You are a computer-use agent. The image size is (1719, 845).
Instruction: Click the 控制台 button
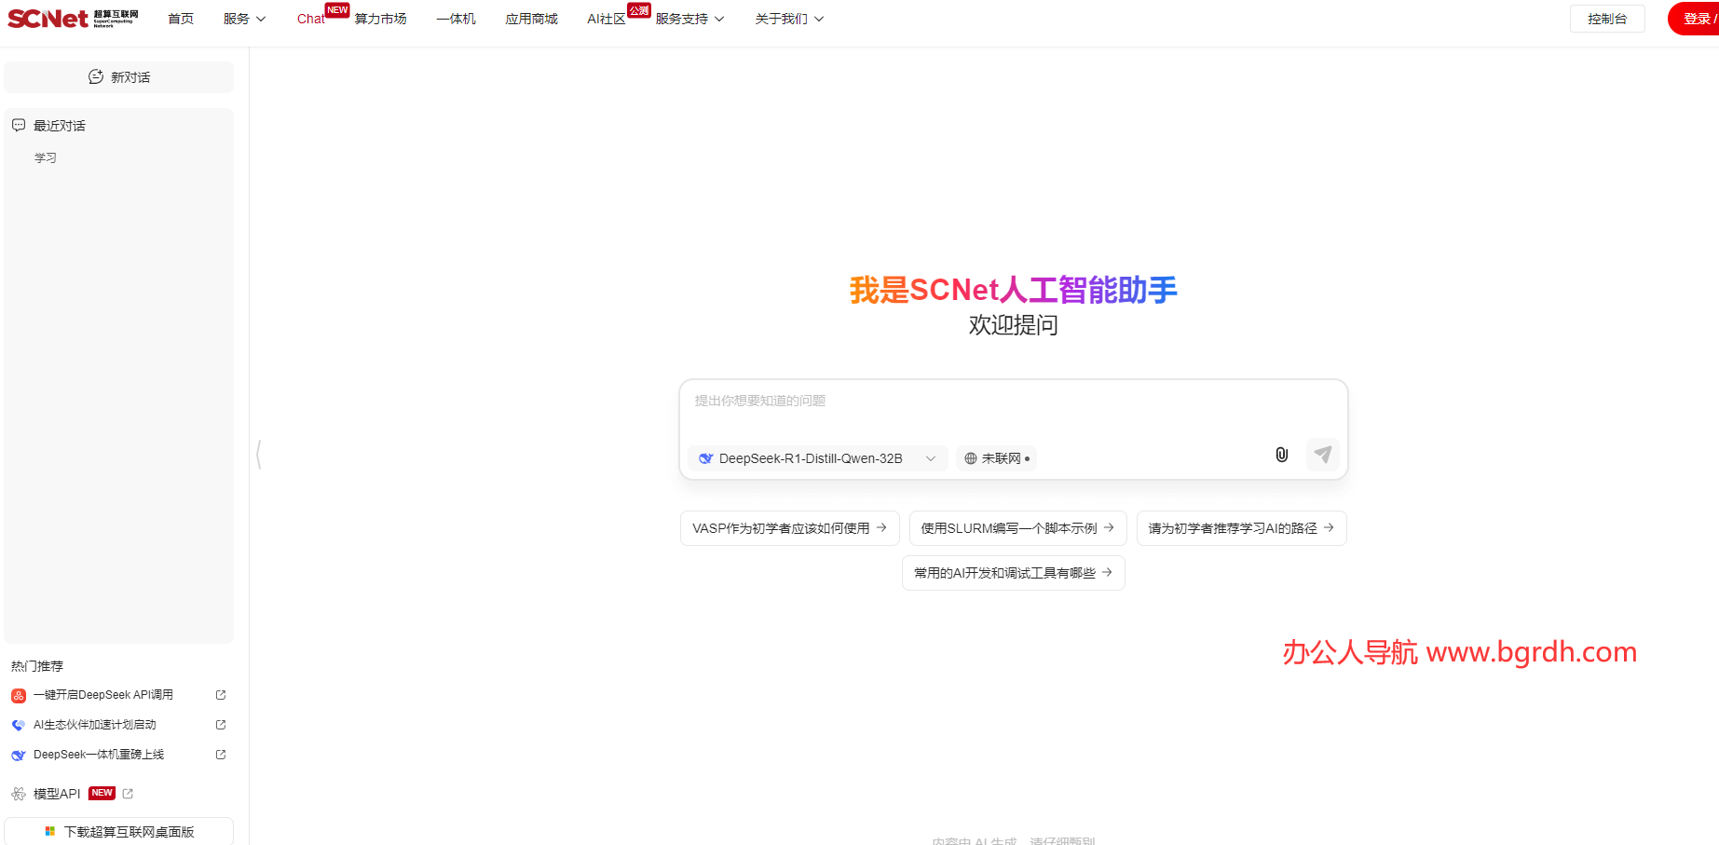point(1606,18)
